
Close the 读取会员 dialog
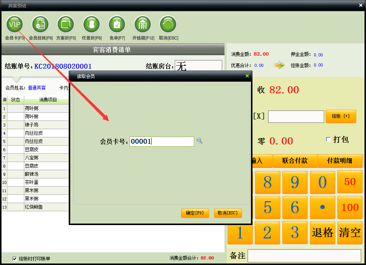point(247,76)
